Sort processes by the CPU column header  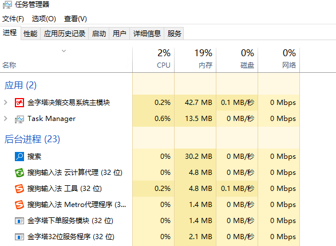[153, 60]
